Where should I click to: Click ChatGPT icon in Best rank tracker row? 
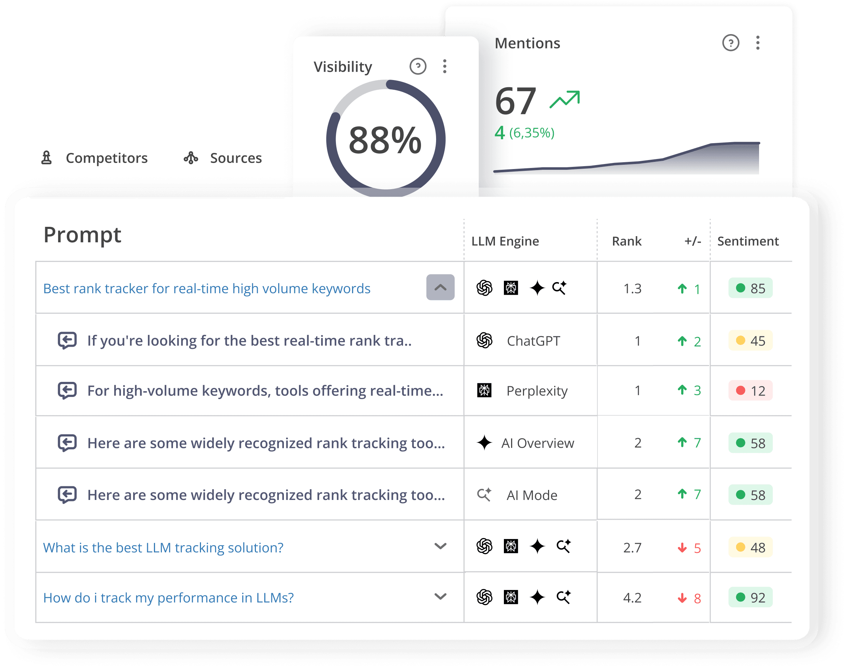tap(485, 288)
